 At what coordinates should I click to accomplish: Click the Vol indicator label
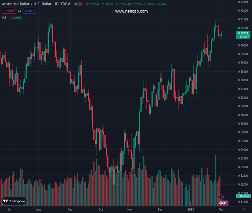(4, 17)
